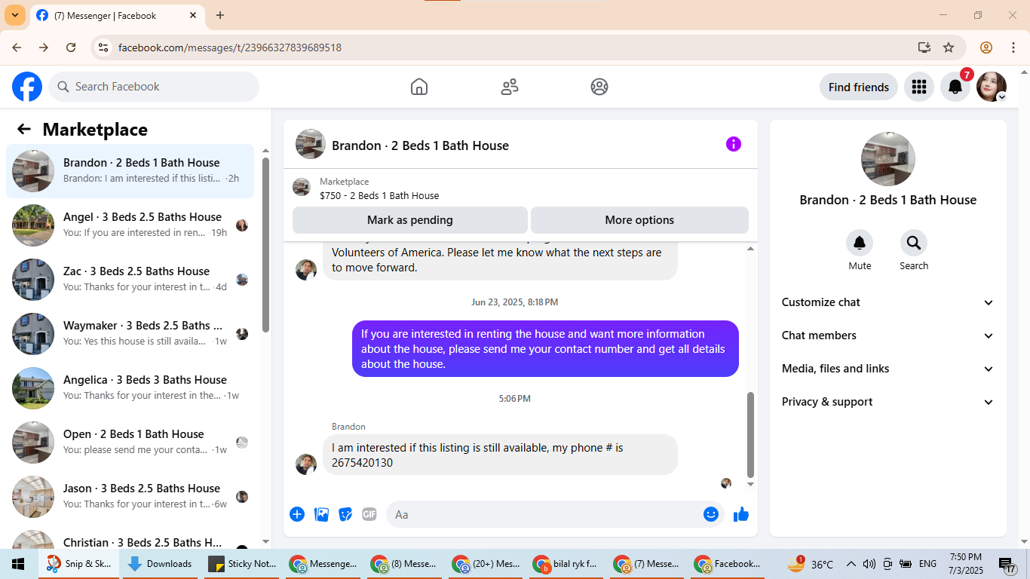Image resolution: width=1030 pixels, height=579 pixels.
Task: Open more actions plus icon in composer
Action: (x=297, y=514)
